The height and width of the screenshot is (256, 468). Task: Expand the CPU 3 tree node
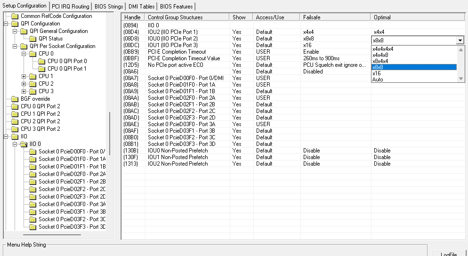click(24, 91)
